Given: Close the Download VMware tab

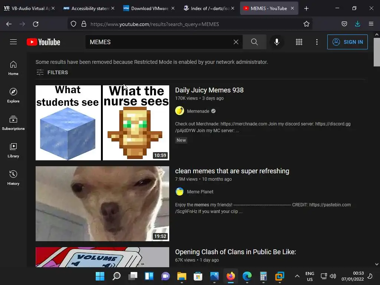Looking at the screenshot, I should point(173,8).
